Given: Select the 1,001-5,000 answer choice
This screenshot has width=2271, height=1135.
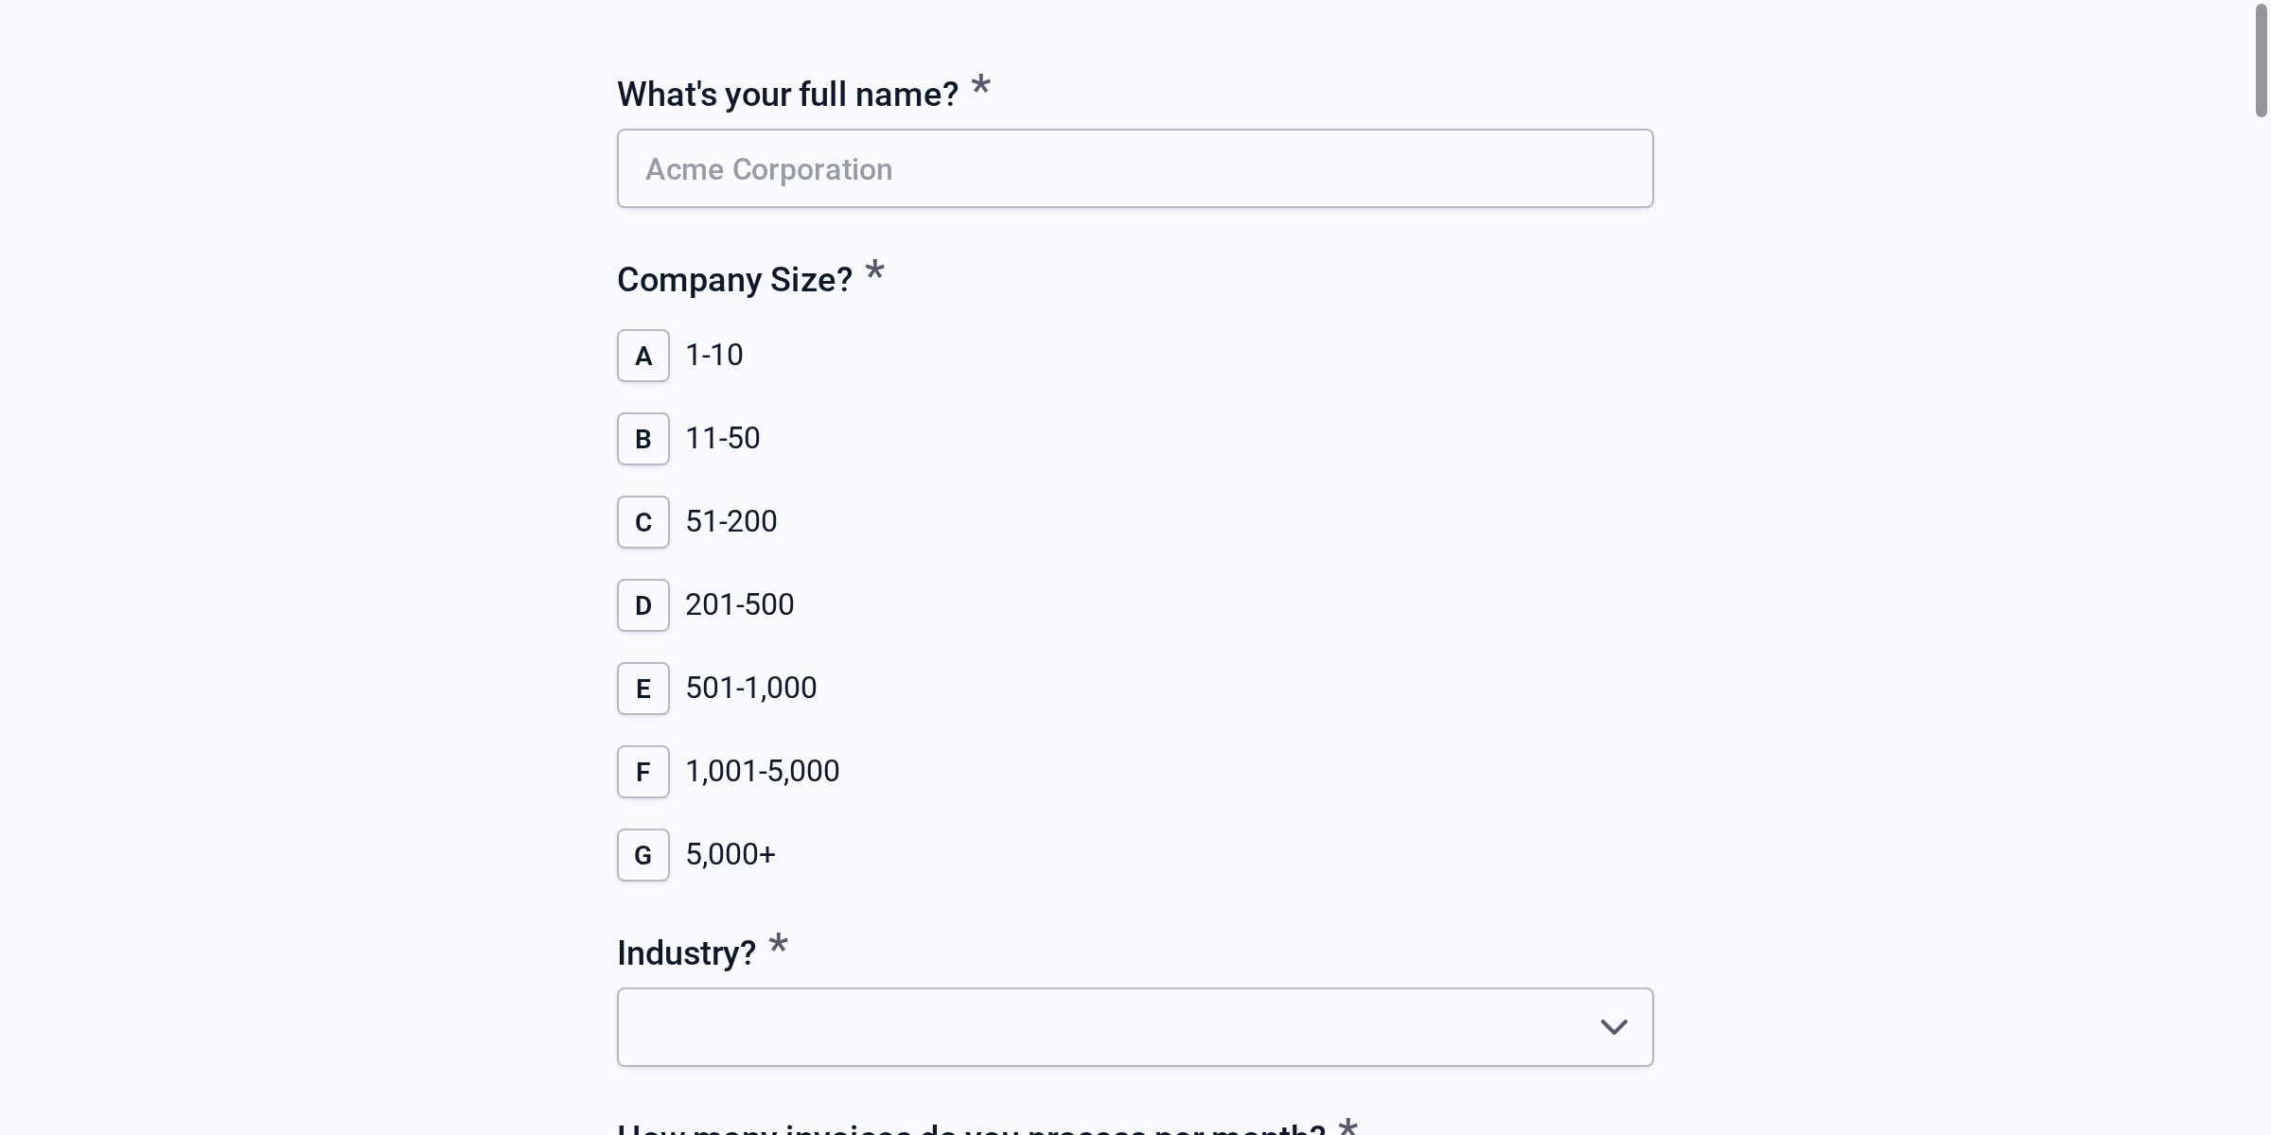Looking at the screenshot, I should pyautogui.click(x=762, y=771).
